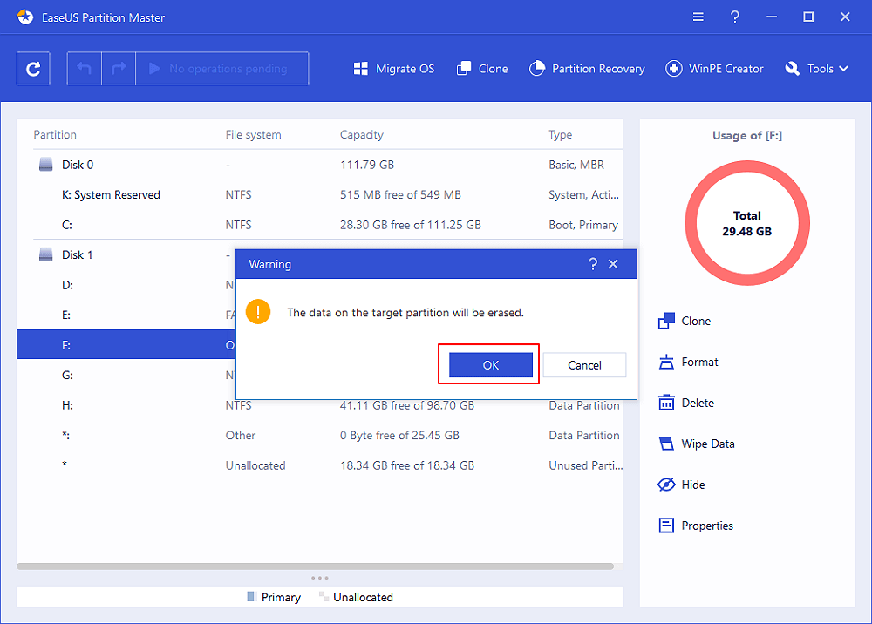Viewport: 872px width, 624px height.
Task: Launch Partition Recovery
Action: tap(587, 69)
